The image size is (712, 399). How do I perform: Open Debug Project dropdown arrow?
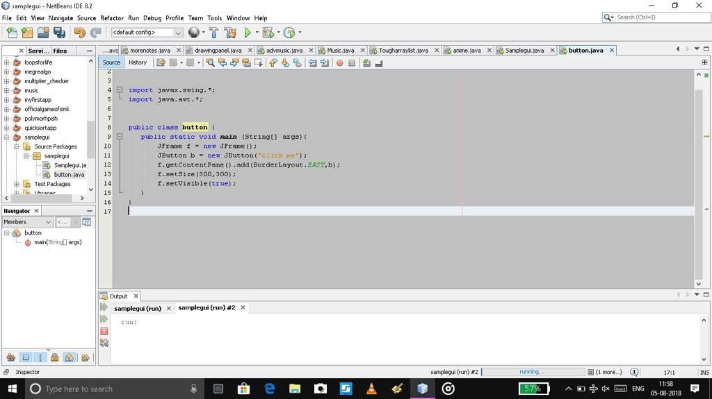(x=278, y=32)
